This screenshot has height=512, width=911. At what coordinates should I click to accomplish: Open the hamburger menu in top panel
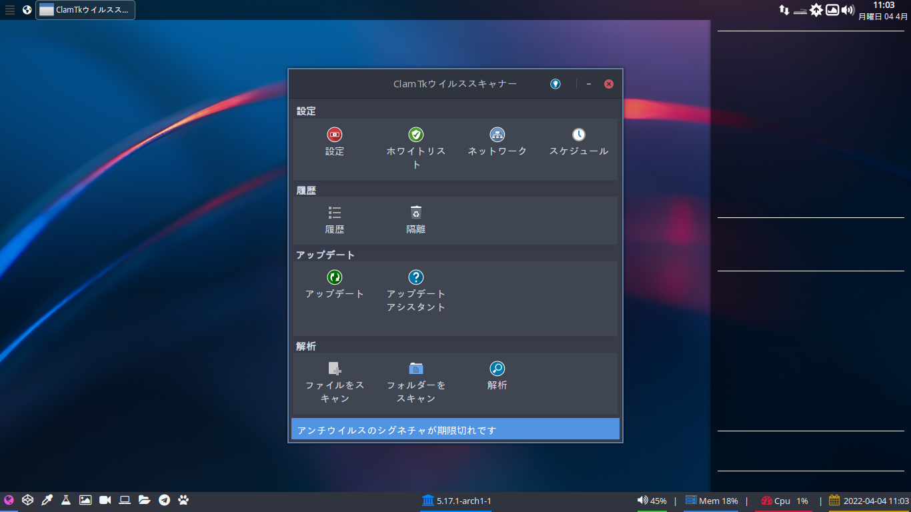click(x=10, y=10)
